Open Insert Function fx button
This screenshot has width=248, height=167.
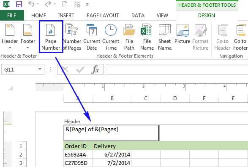coord(95,69)
